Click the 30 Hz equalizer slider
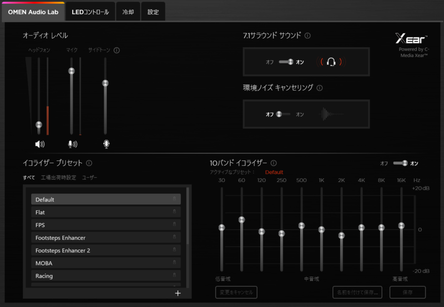The width and height of the screenshot is (444, 307). click(x=221, y=228)
